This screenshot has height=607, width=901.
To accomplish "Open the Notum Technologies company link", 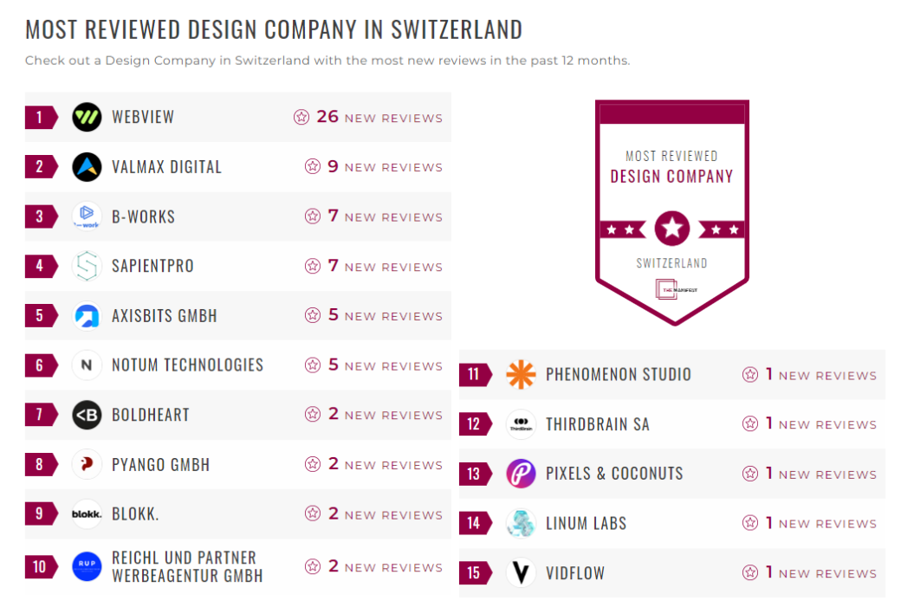I will click(x=187, y=365).
